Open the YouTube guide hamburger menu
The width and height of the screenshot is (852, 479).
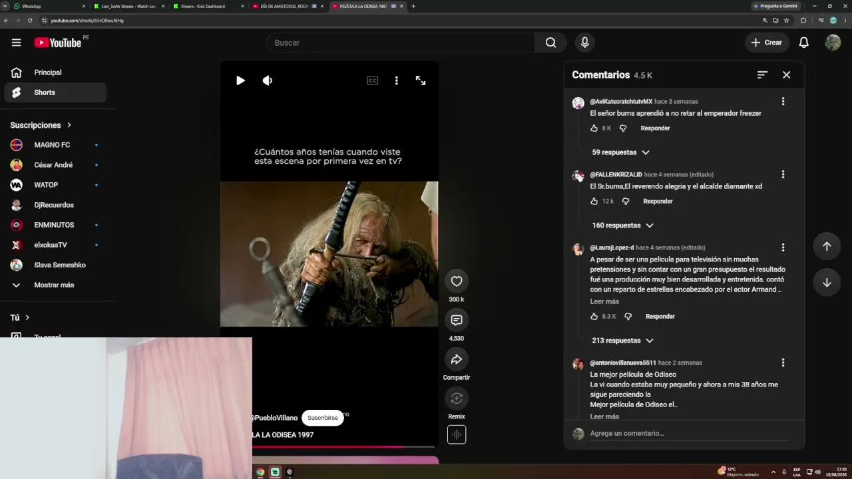tap(16, 43)
